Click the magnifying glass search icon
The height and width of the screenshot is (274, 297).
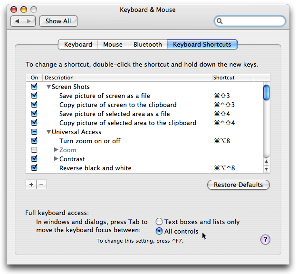(220, 21)
